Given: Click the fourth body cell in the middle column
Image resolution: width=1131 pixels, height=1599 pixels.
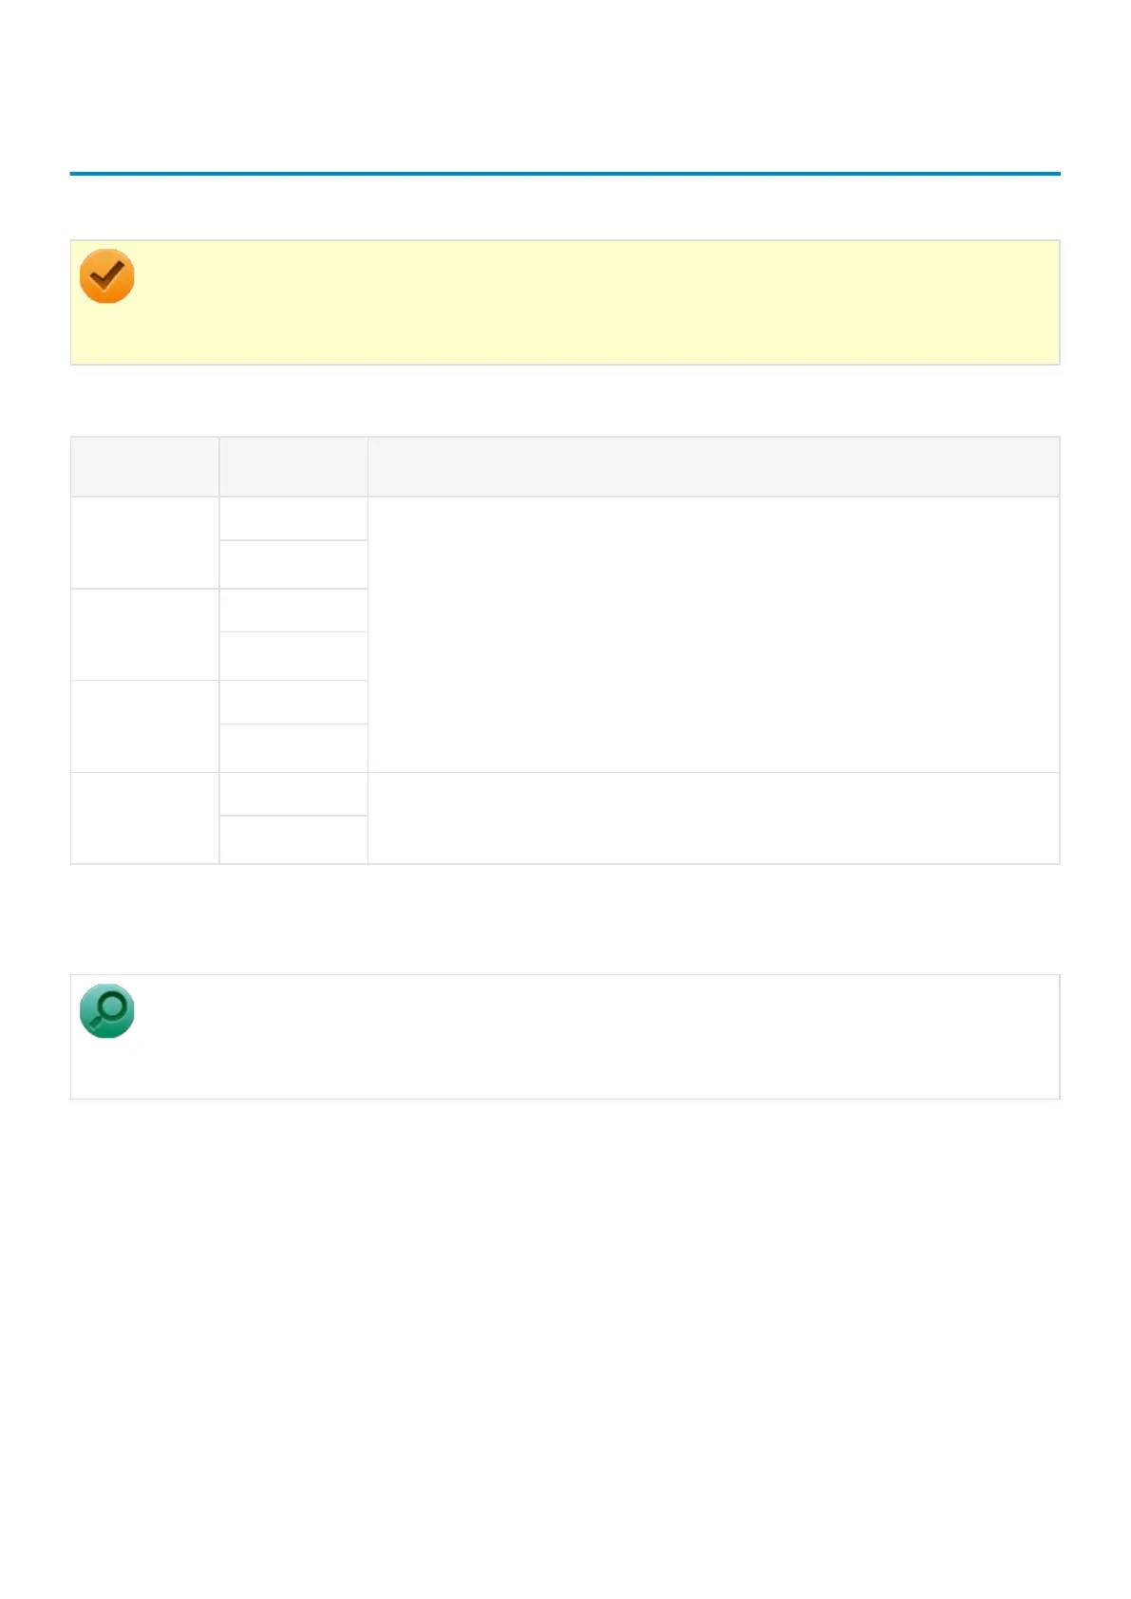Looking at the screenshot, I should pos(293,656).
